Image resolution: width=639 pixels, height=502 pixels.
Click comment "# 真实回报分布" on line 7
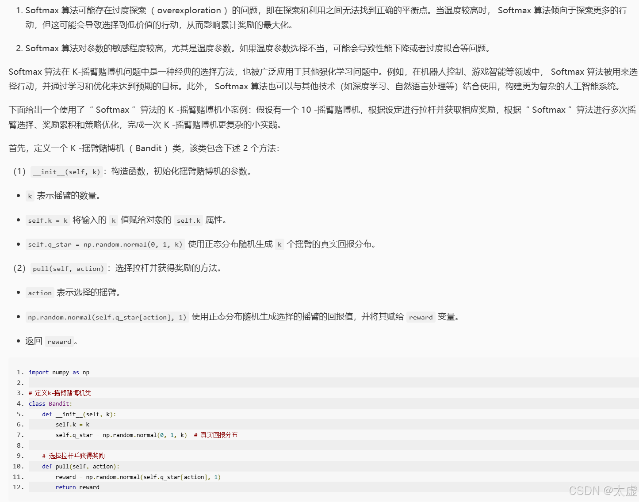[x=216, y=435]
